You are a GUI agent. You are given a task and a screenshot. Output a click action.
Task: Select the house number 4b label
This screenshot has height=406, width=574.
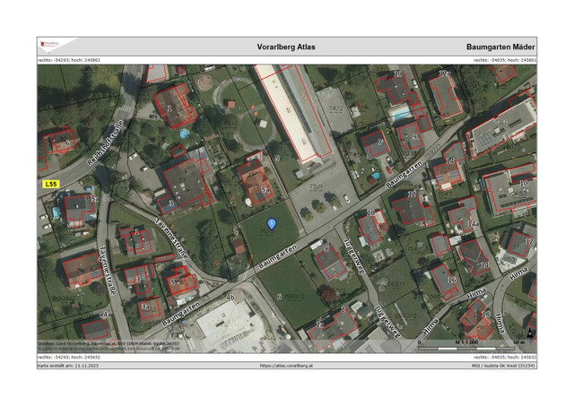tap(230, 297)
